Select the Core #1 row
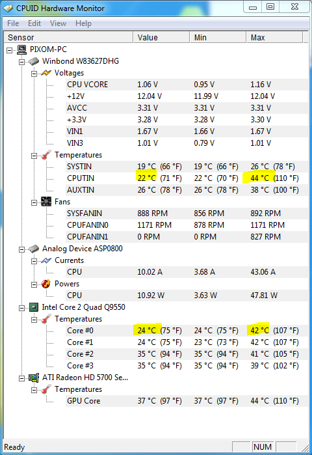The image size is (312, 455). pos(187,342)
